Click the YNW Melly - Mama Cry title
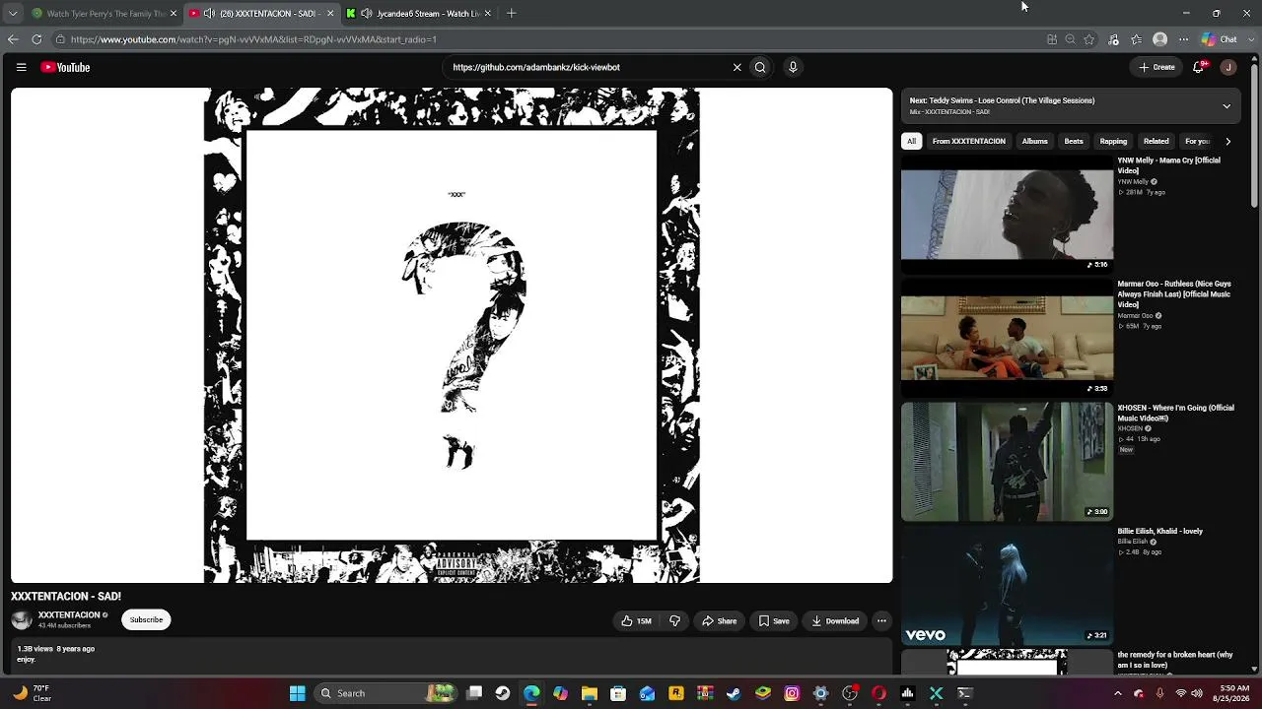This screenshot has height=709, width=1262. (x=1168, y=165)
